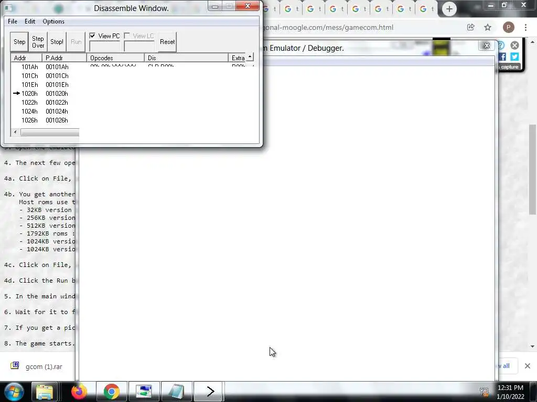Click the Step Over button

(x=38, y=42)
